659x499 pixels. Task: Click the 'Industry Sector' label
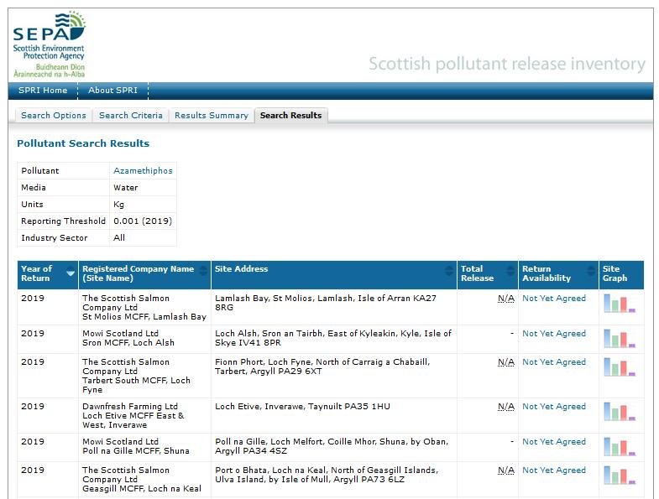(x=55, y=238)
